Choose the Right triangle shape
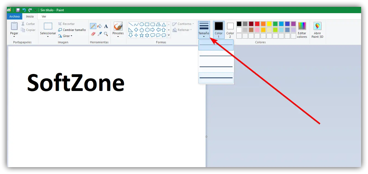This screenshot has width=368, height=174. pos(131,30)
